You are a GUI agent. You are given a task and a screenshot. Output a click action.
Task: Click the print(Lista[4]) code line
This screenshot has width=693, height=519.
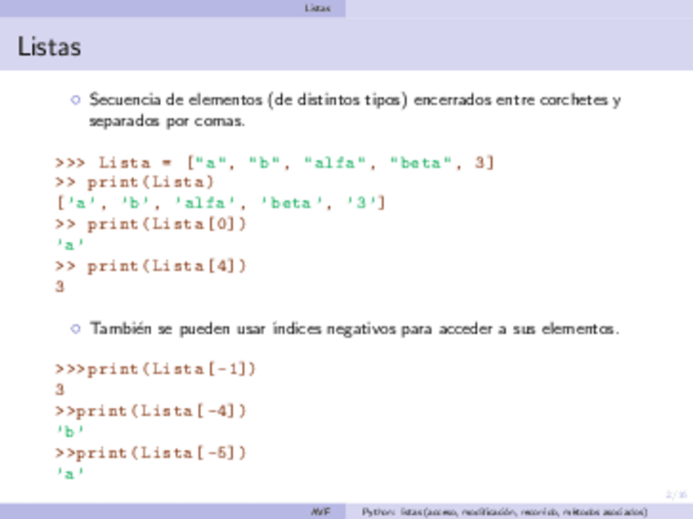[150, 266]
